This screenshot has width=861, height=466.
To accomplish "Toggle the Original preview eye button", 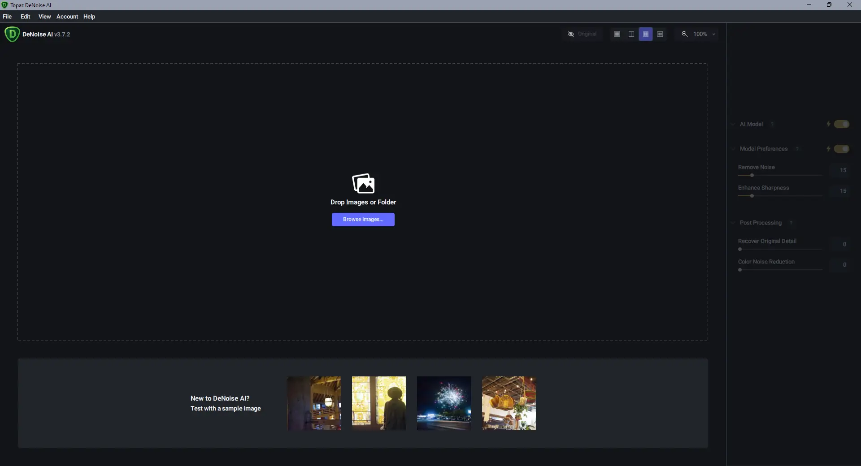I will [x=582, y=34].
